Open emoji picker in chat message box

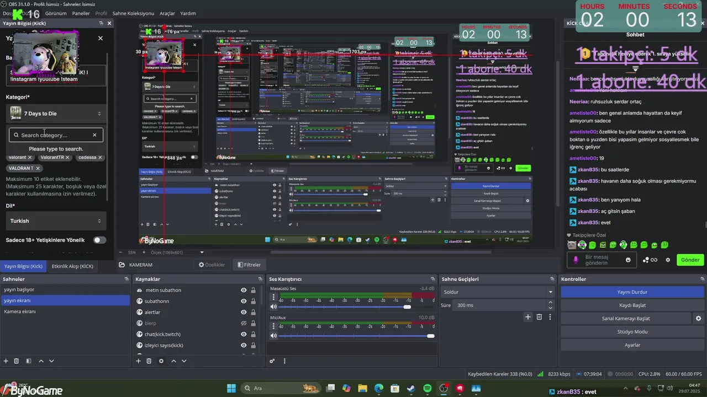click(x=628, y=260)
